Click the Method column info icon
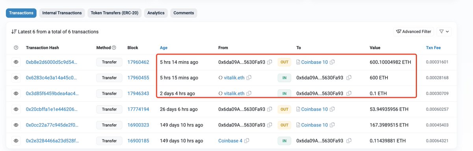This screenshot has width=473, height=151. coord(114,47)
